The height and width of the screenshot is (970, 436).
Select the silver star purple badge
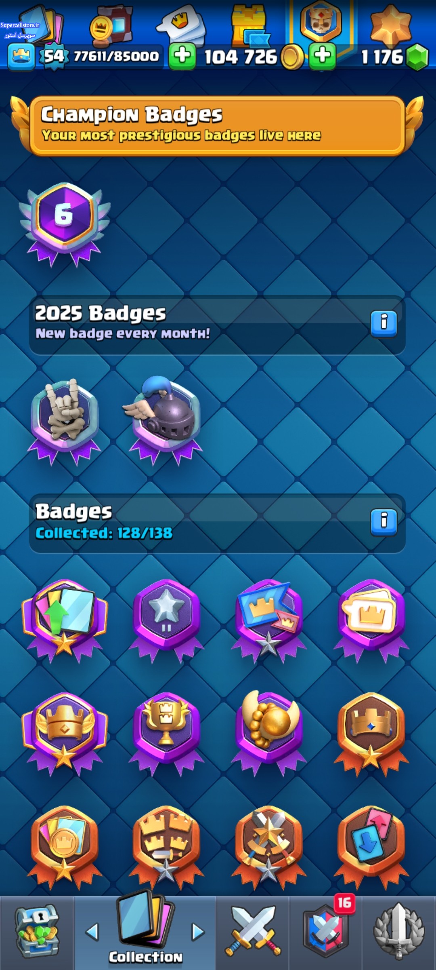(x=166, y=620)
